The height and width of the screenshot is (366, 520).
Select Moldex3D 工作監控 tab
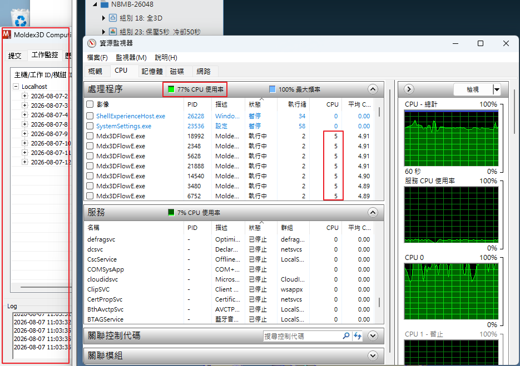click(45, 54)
